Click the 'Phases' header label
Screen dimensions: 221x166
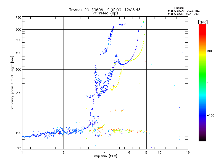click(x=179, y=8)
